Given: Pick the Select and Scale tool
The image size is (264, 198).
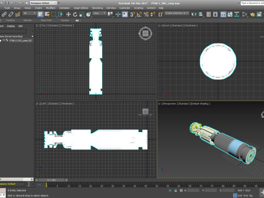Looking at the screenshot, I should (x=82, y=14).
